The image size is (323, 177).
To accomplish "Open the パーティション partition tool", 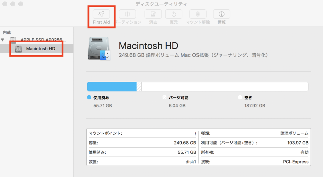I will (x=127, y=14).
